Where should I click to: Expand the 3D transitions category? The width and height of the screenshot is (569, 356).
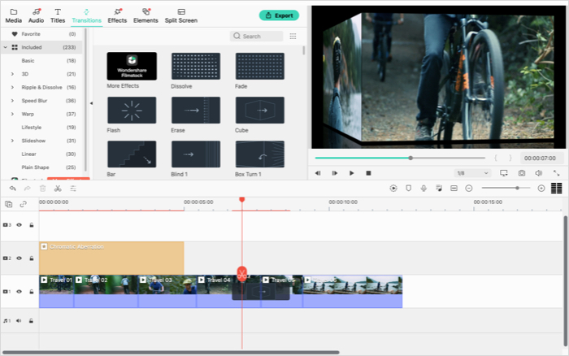click(12, 74)
